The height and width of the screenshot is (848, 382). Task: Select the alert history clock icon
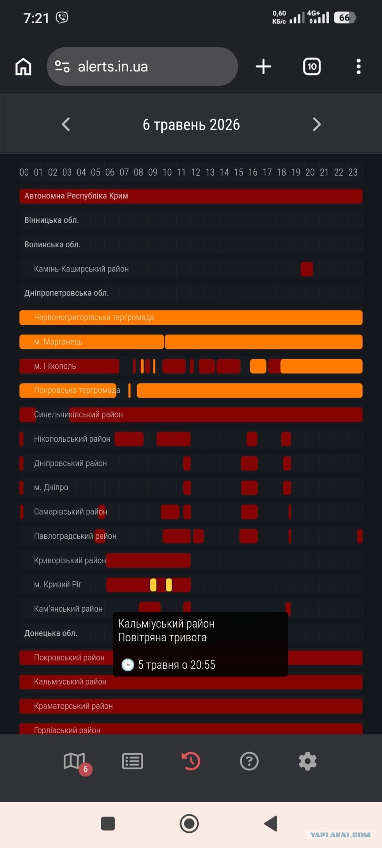tap(191, 761)
